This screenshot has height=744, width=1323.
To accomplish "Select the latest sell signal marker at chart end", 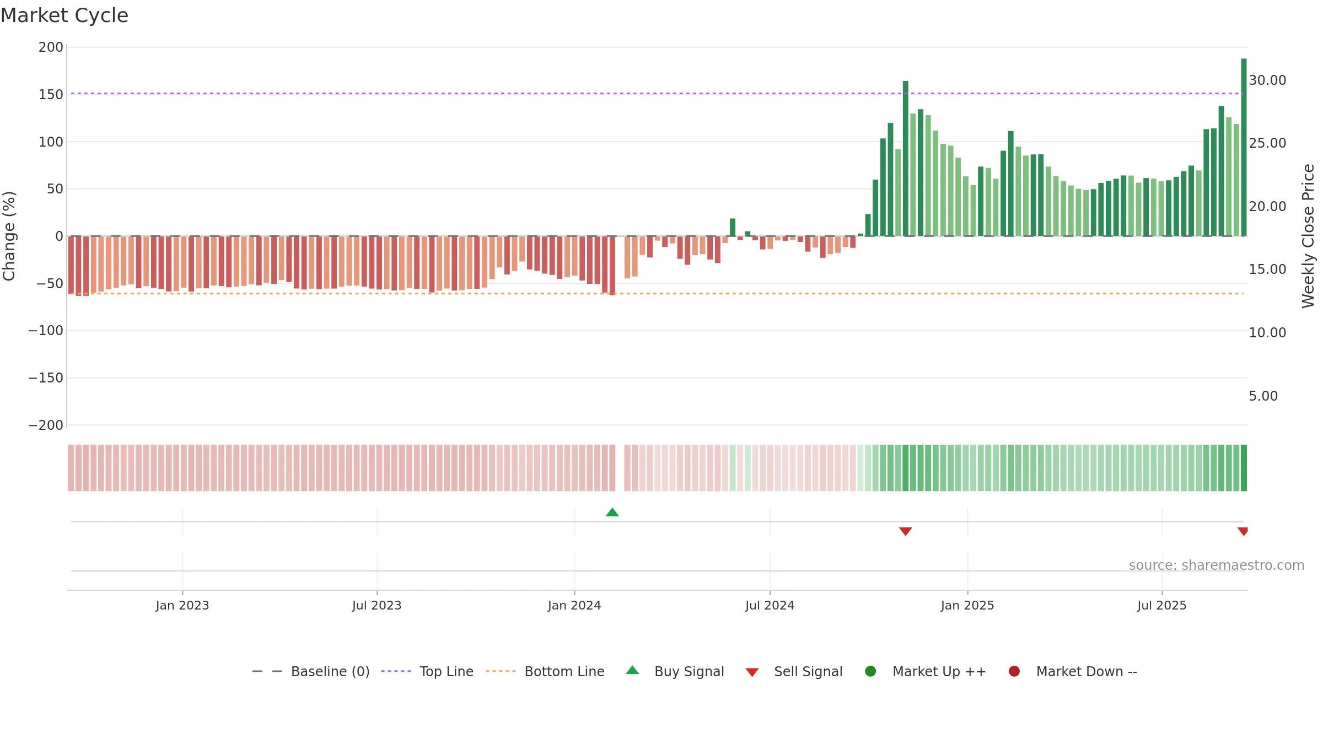I will point(1243,531).
